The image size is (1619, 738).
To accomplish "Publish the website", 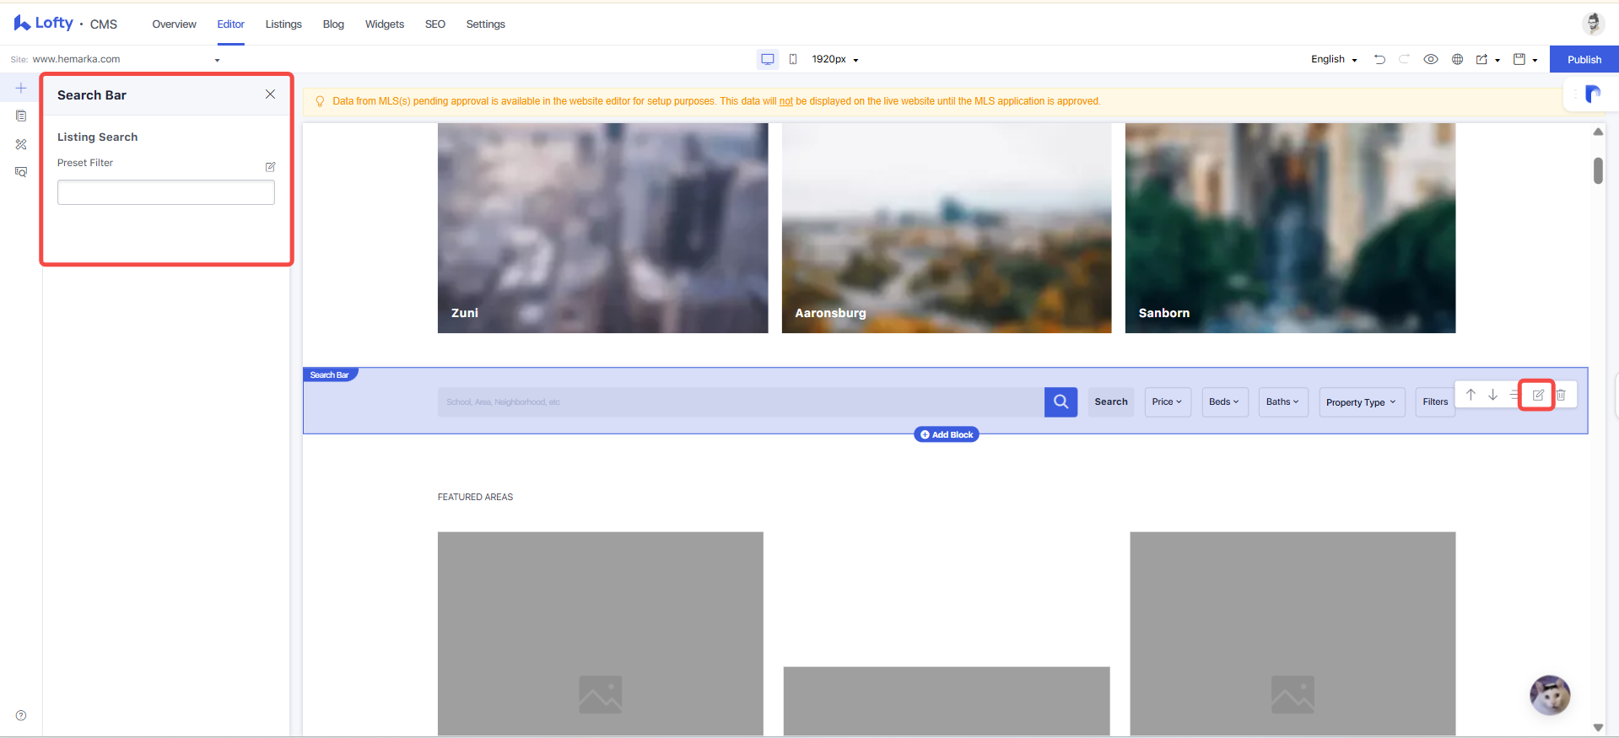I will click(x=1584, y=59).
